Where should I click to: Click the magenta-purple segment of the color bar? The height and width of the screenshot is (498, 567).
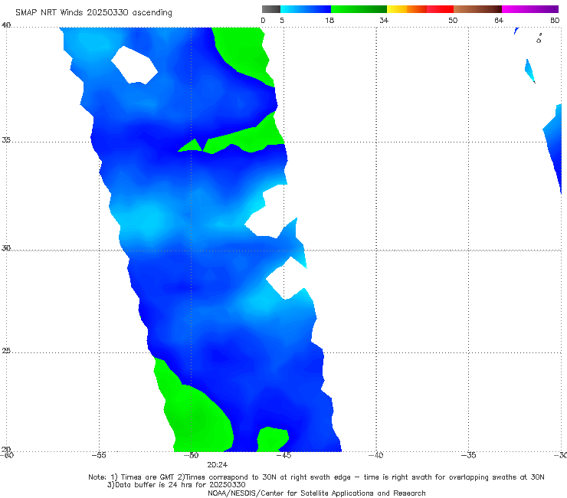point(530,9)
